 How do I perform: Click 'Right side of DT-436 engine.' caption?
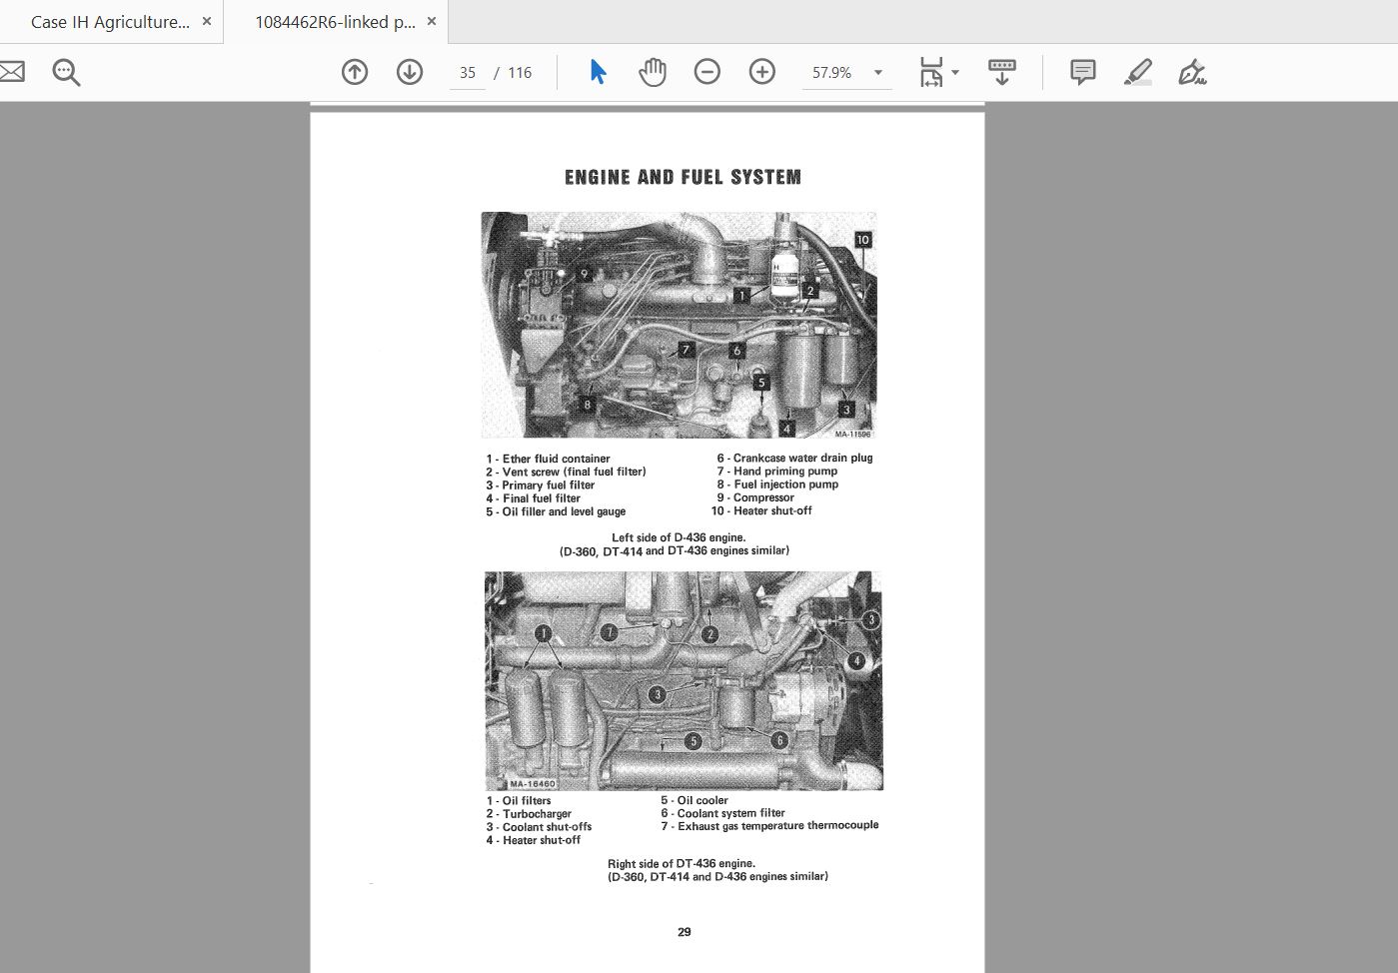pos(682,863)
